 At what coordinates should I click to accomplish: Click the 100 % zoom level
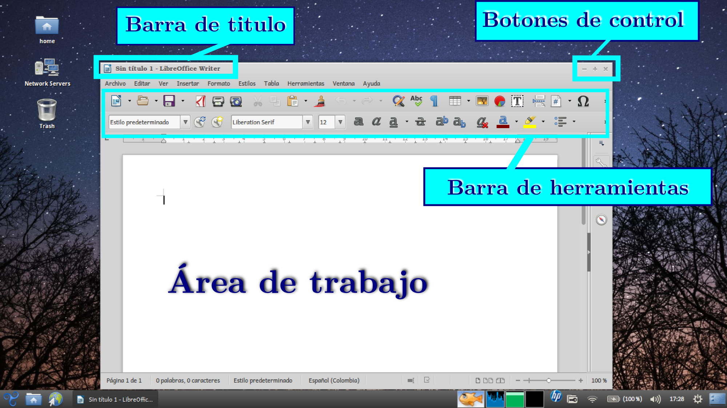coord(599,380)
